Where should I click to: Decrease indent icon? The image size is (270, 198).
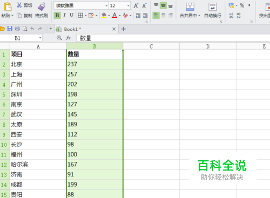pyautogui.click(x=138, y=16)
